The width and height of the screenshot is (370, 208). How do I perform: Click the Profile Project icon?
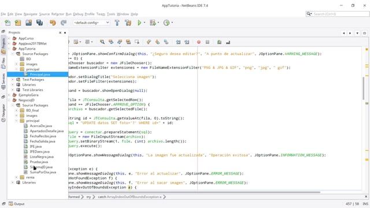pos(166,23)
